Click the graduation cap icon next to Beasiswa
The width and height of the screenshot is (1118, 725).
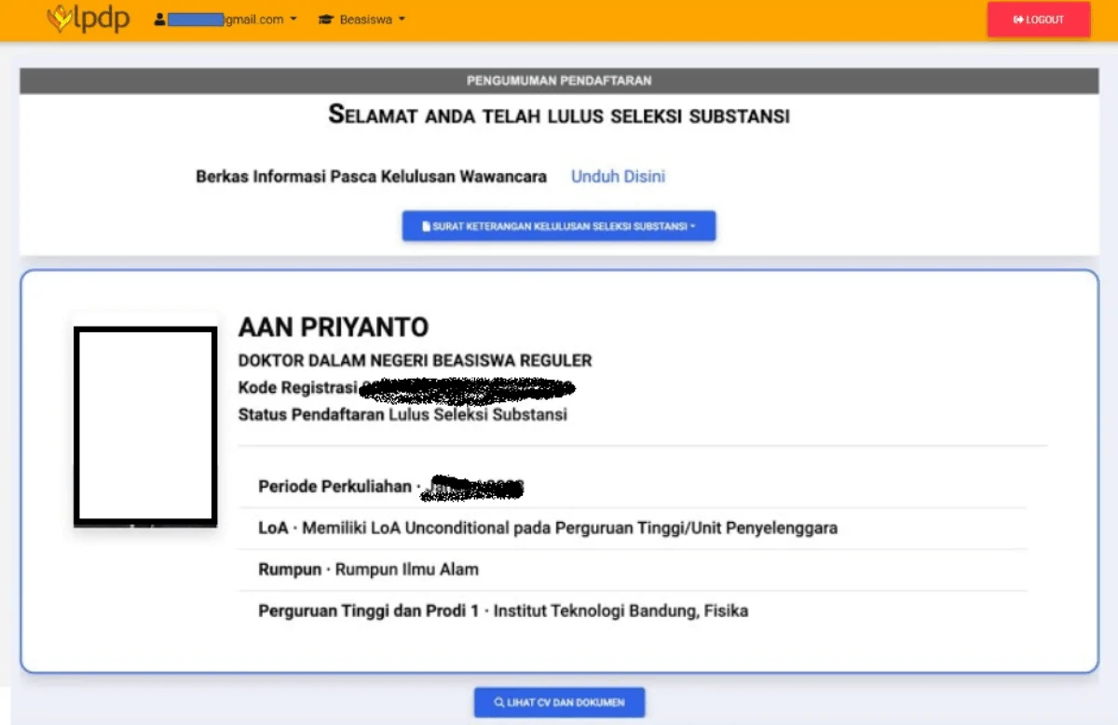click(325, 20)
